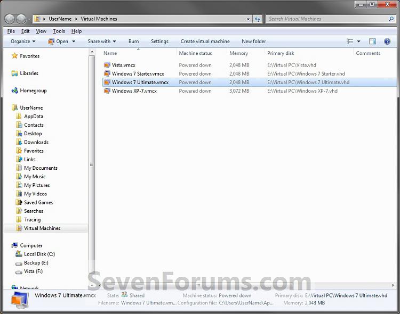Viewport: 400px width, 314px height.
Task: Open the Help question mark icon
Action: pos(387,42)
